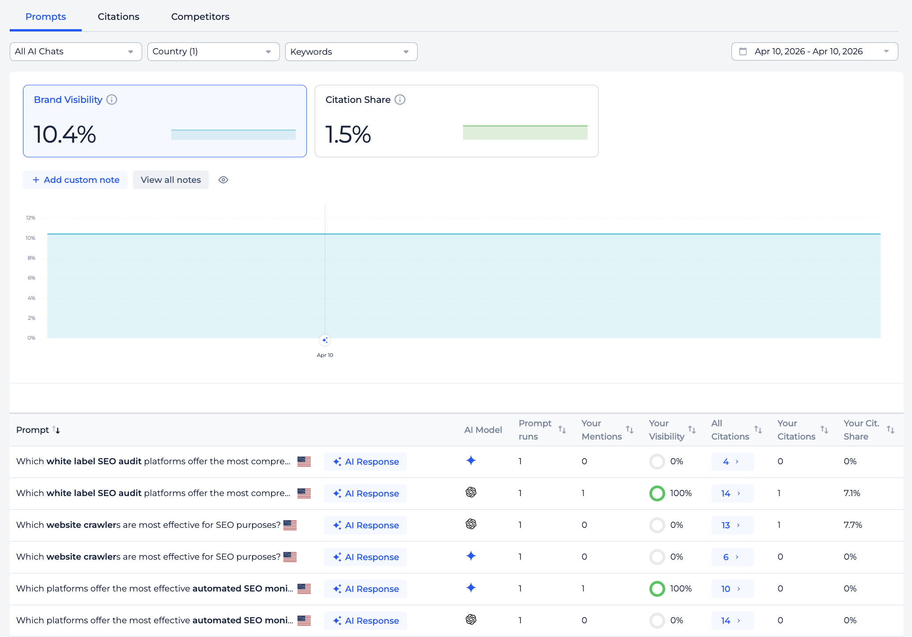The width and height of the screenshot is (912, 637).
Task: Click Add custom note button
Action: click(x=75, y=180)
